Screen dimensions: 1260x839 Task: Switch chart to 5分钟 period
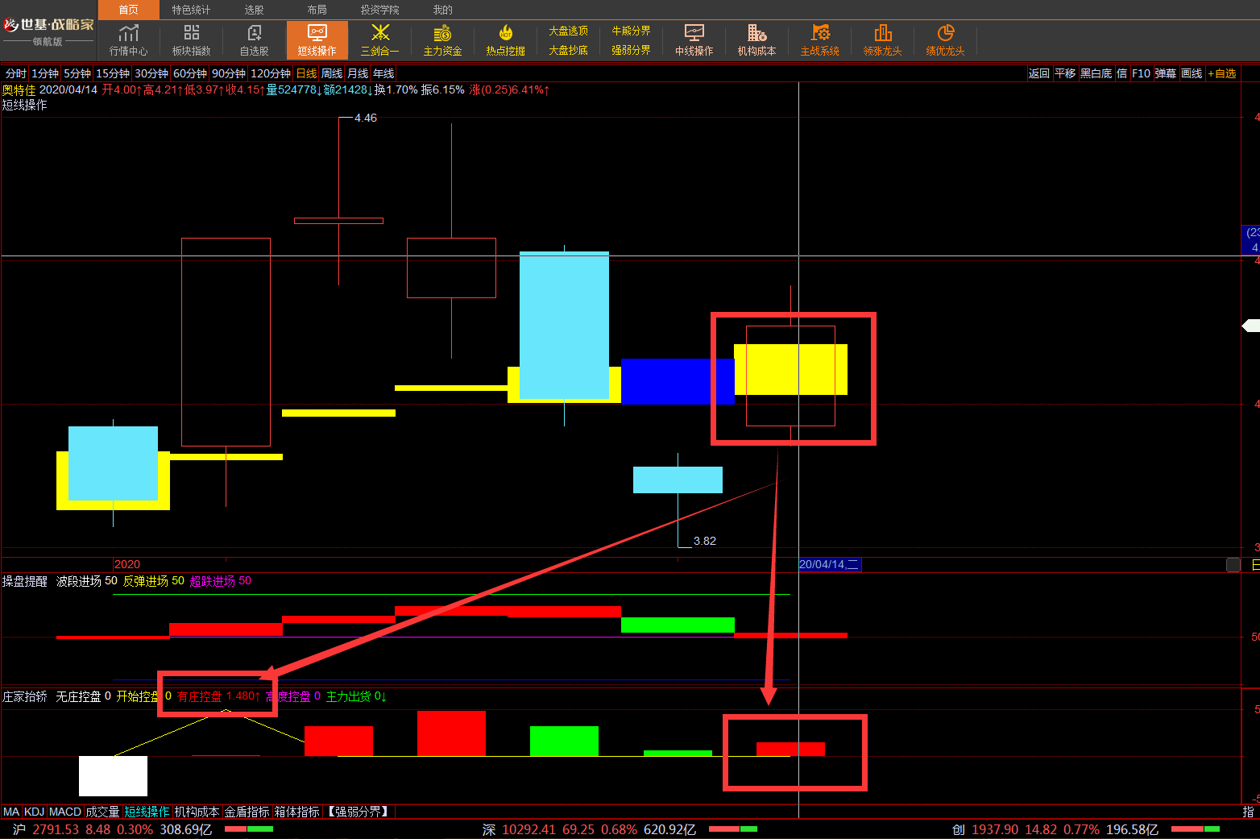[x=77, y=73]
